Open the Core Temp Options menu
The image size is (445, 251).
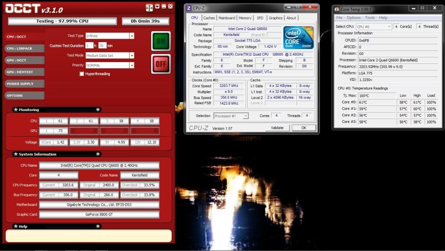tap(354, 17)
